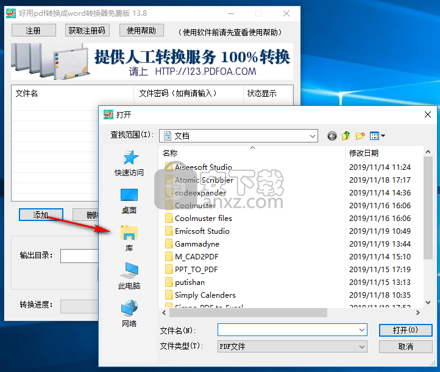Go up one folder level
The width and height of the screenshot is (440, 372).
pyautogui.click(x=346, y=136)
